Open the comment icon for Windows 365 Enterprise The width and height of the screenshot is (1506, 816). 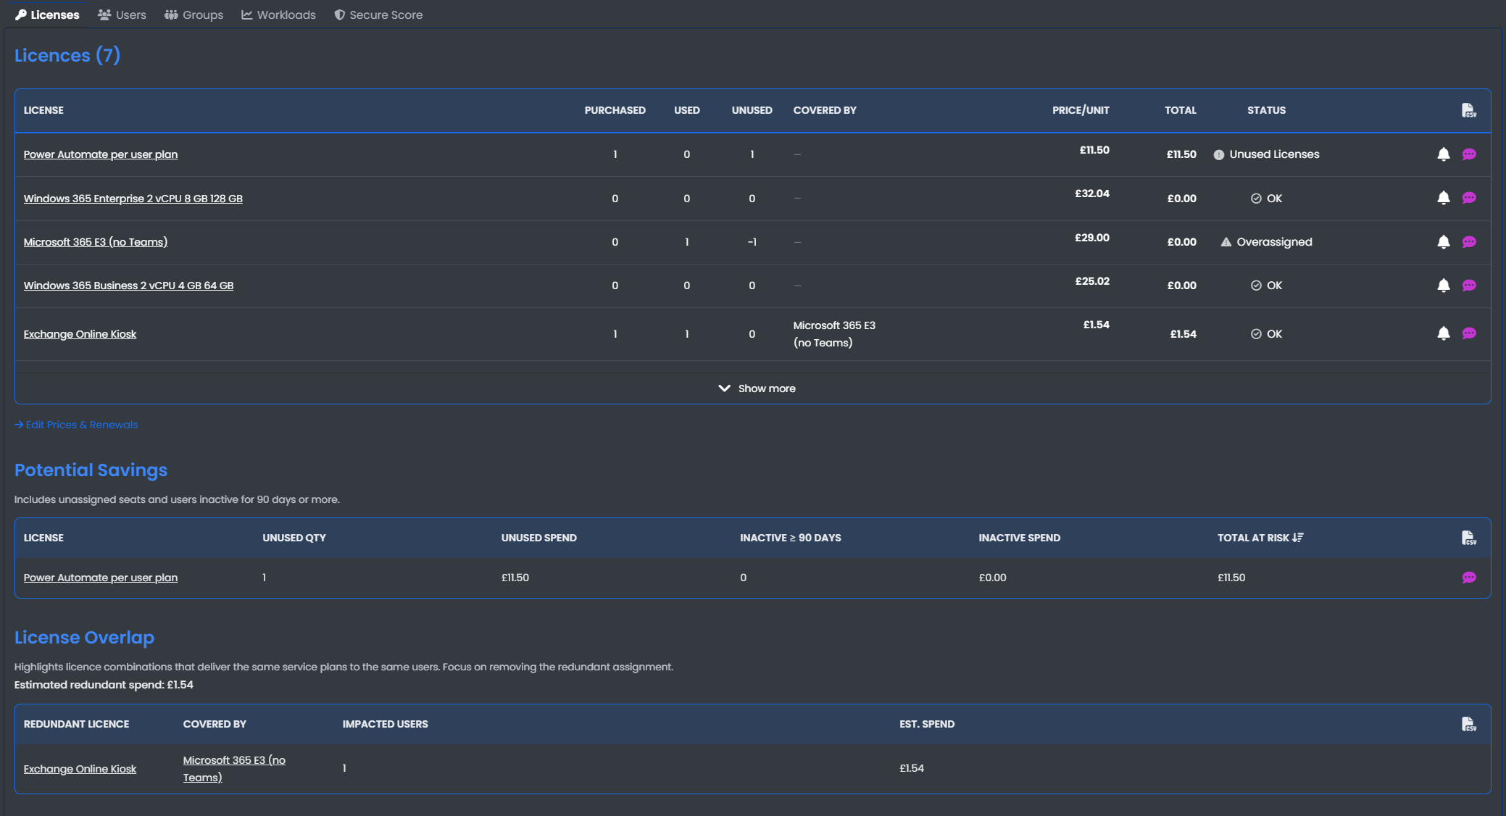(1469, 198)
